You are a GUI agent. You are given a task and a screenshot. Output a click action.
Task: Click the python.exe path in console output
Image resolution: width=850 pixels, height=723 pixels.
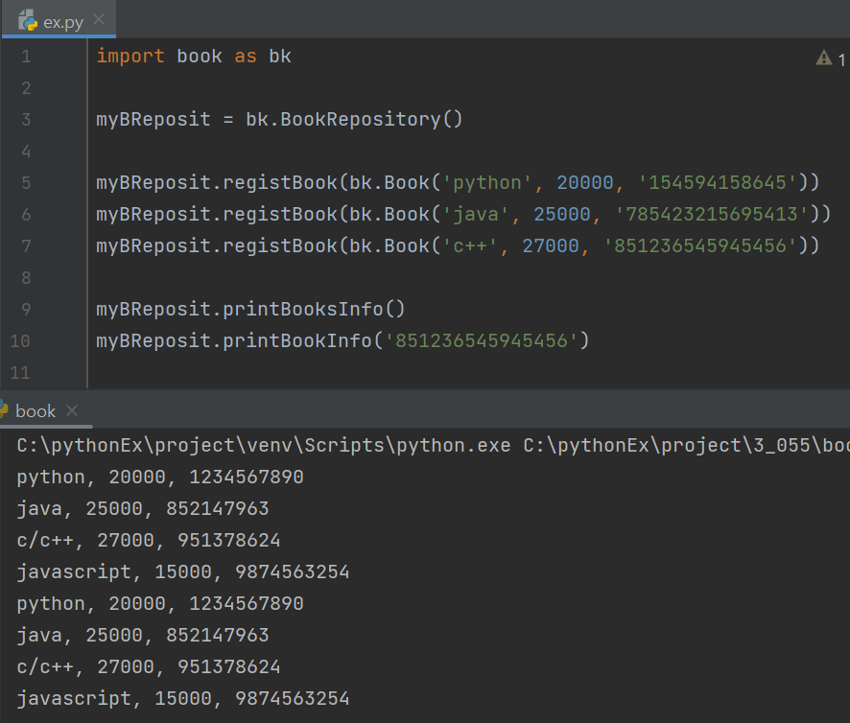[x=264, y=446]
